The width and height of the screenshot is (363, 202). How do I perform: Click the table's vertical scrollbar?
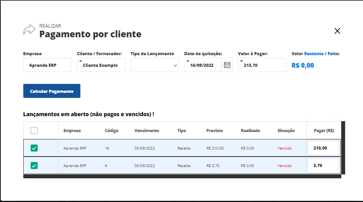click(x=343, y=148)
